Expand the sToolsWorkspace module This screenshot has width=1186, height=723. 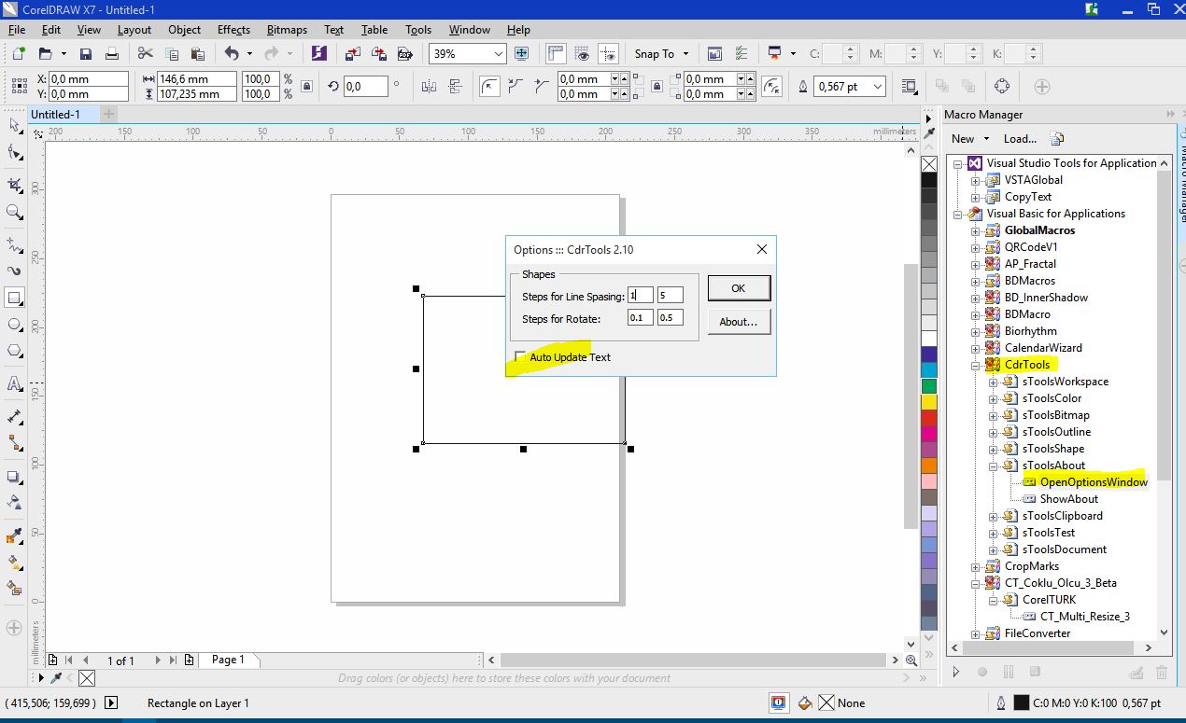click(x=993, y=382)
